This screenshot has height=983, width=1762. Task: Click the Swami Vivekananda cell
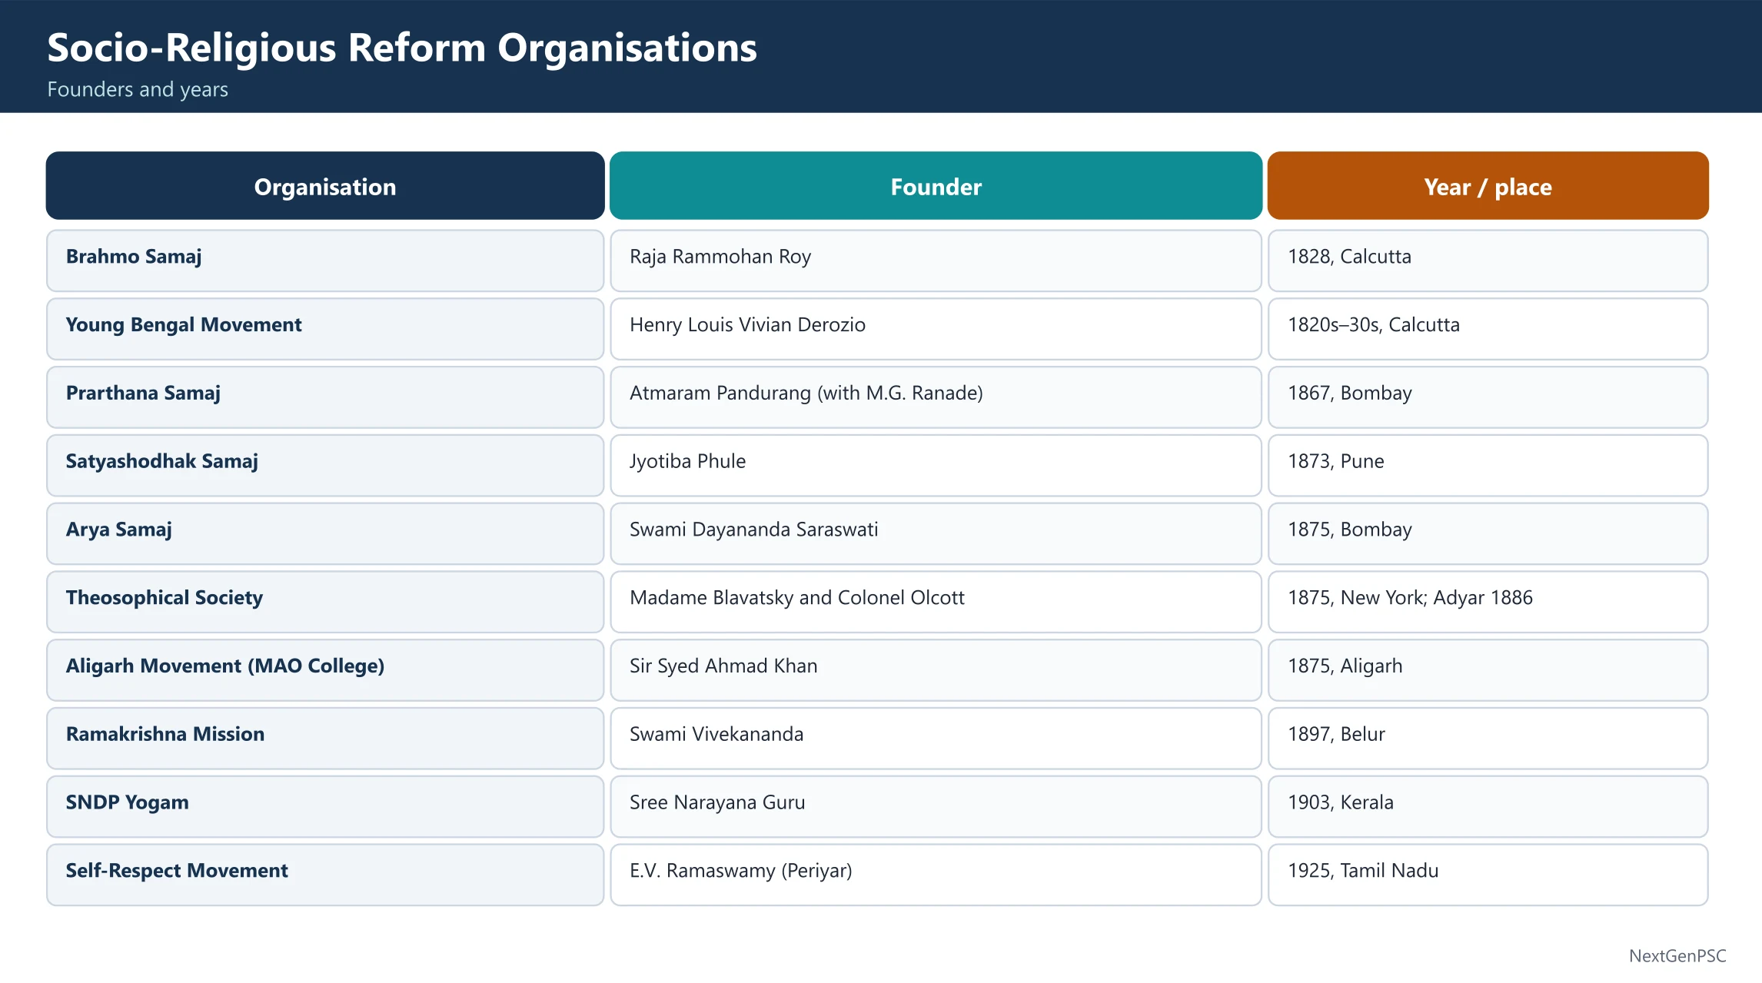tap(936, 739)
